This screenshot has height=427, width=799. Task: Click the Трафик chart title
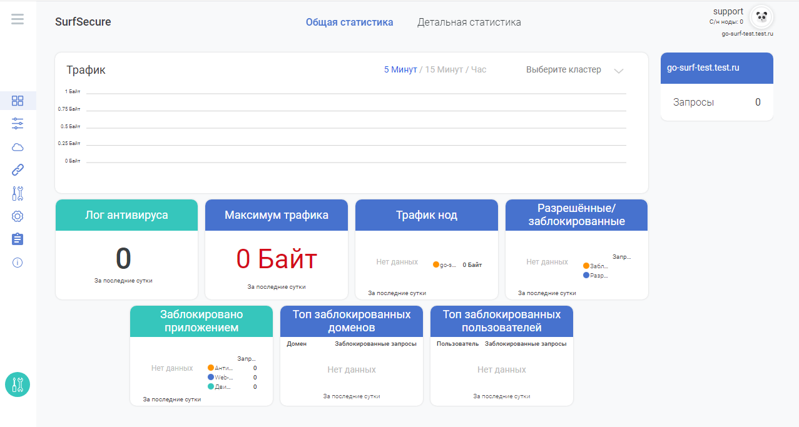click(x=86, y=70)
